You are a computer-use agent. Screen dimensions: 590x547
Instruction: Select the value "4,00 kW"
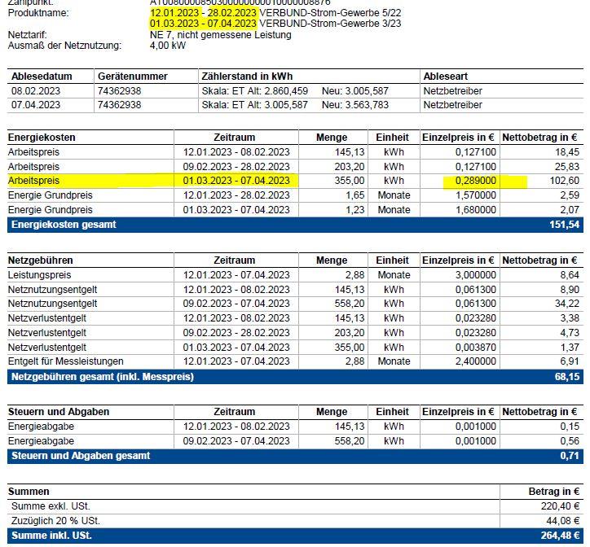point(168,46)
